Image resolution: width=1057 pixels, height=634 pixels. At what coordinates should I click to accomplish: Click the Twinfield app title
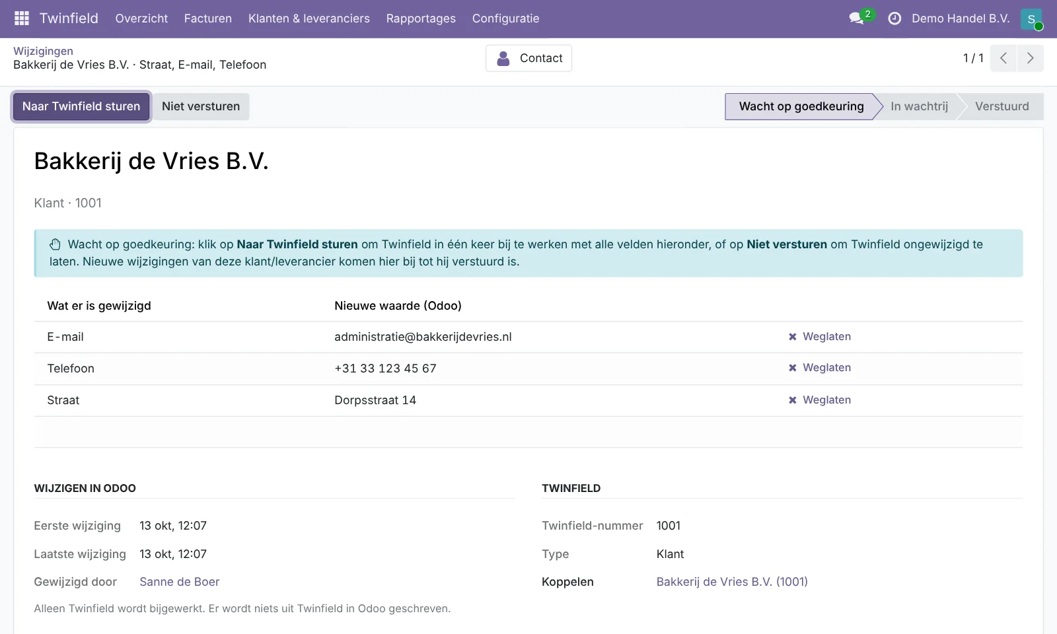(x=69, y=18)
